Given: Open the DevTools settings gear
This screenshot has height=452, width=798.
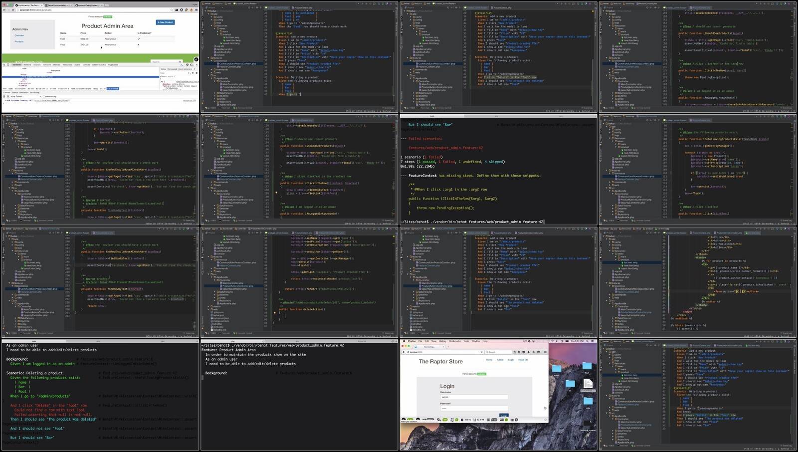Looking at the screenshot, I should 188,64.
